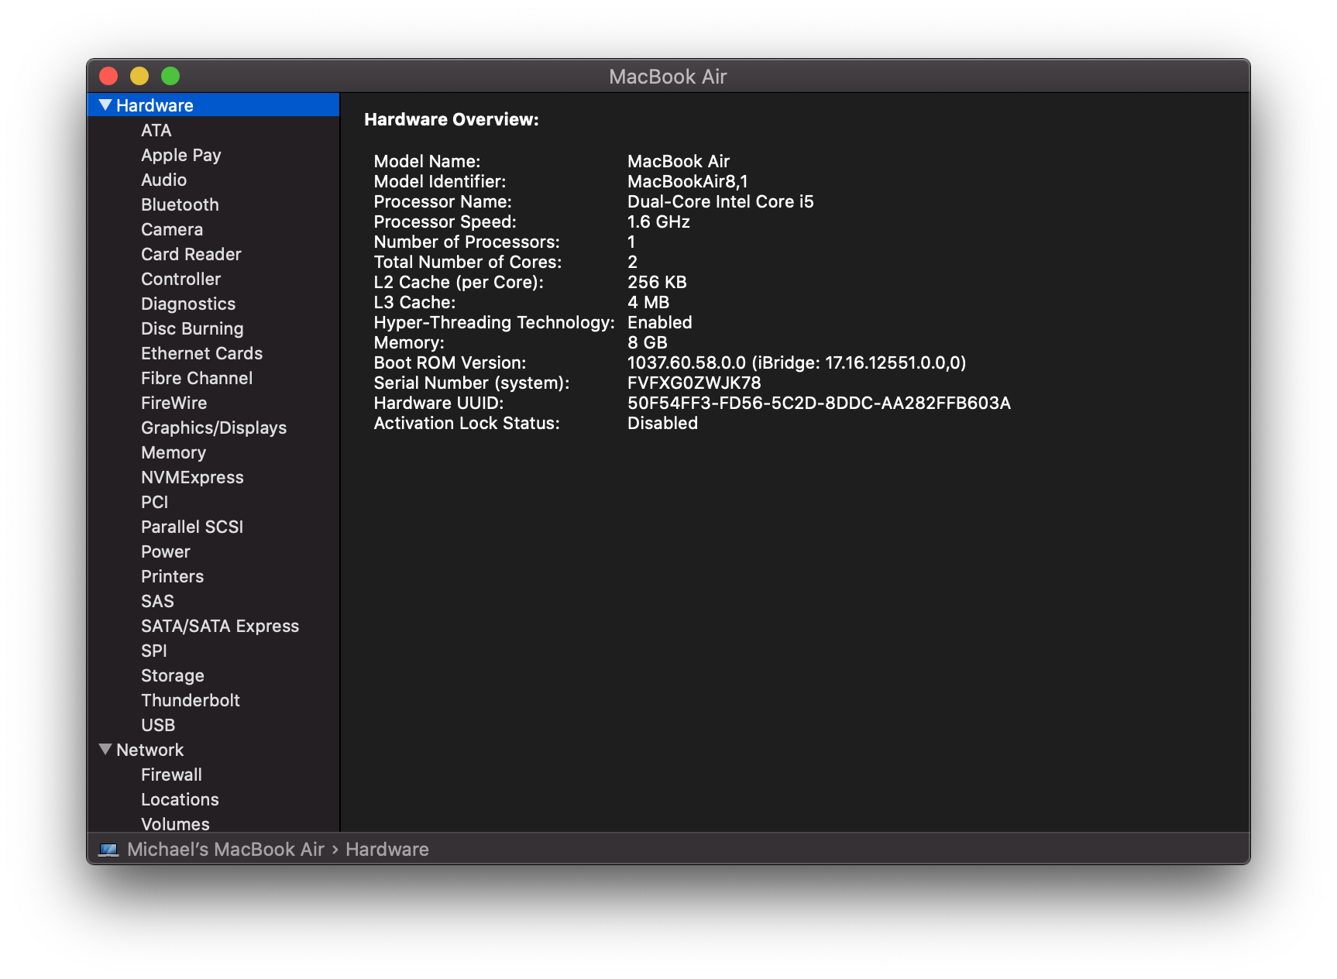Viewport: 1337px width, 979px height.
Task: Click serial number FVFXG0ZWJK78
Action: tap(694, 383)
